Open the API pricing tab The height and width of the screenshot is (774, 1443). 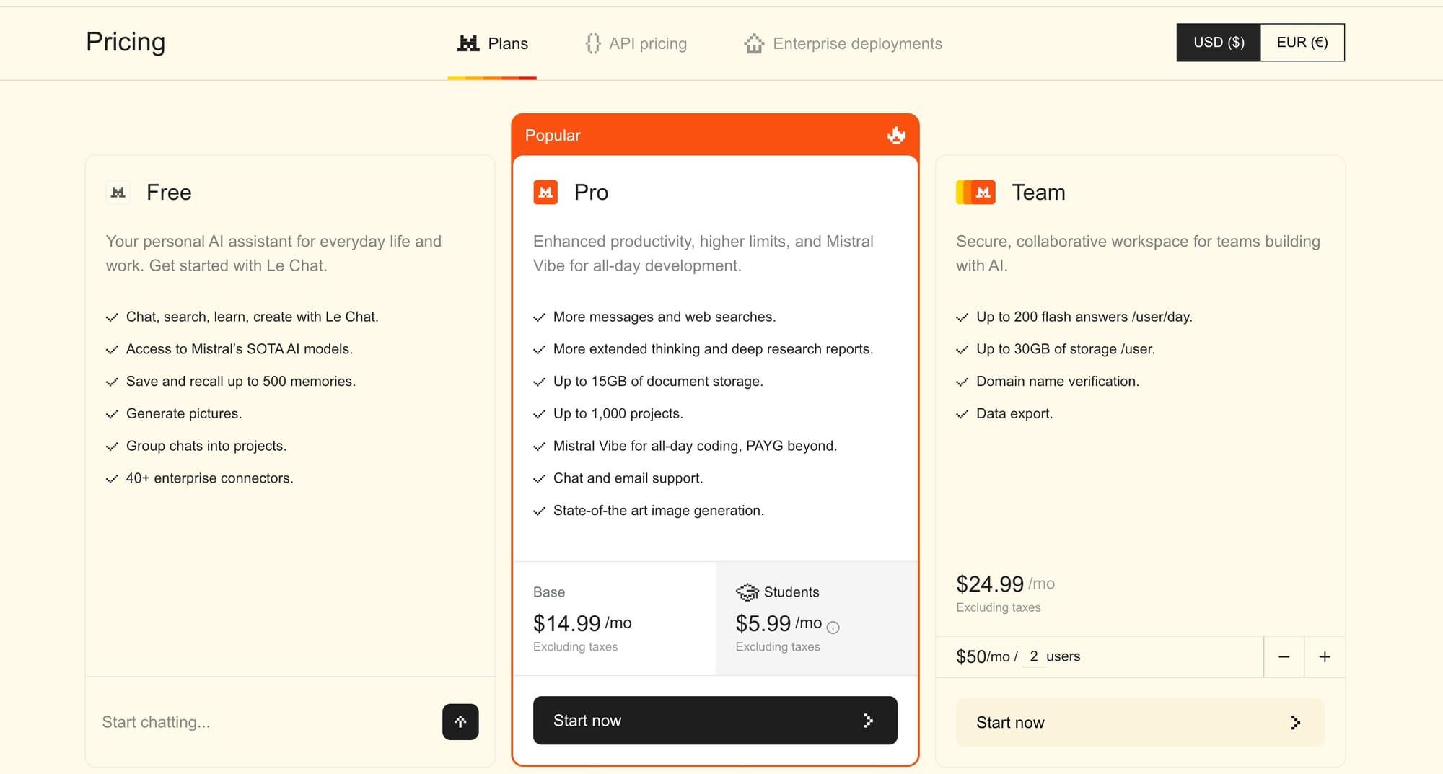click(636, 44)
